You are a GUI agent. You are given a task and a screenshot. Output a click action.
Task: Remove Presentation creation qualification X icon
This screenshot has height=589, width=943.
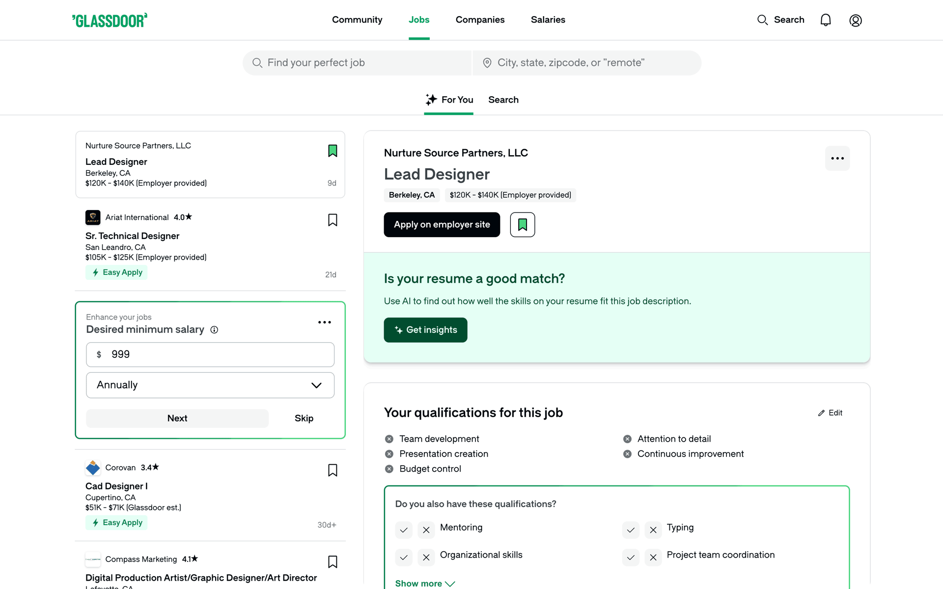(389, 454)
